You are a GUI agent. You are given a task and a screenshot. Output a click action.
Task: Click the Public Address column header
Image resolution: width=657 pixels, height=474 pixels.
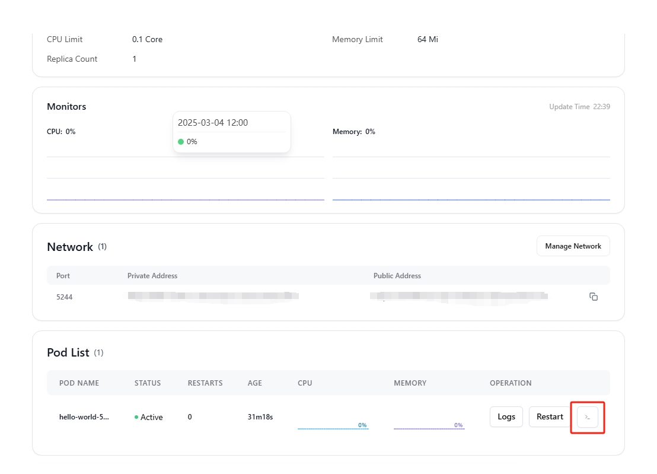coord(397,276)
